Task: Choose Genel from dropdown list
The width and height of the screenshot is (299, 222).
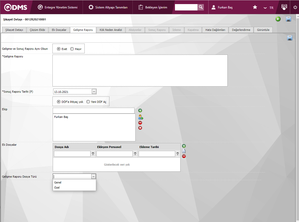Action: pyautogui.click(x=74, y=182)
